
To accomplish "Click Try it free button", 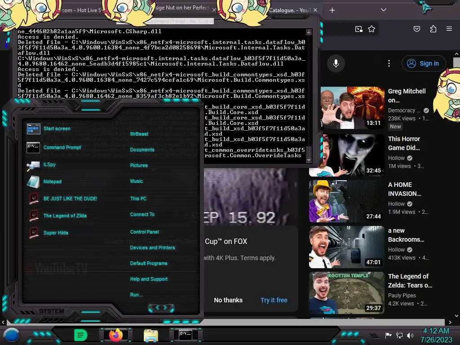I will 274,300.
